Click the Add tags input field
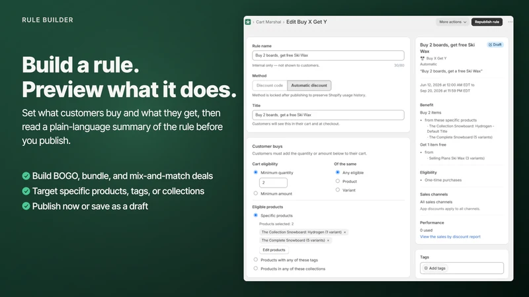Screen dimensions: 529x297 tap(462, 269)
